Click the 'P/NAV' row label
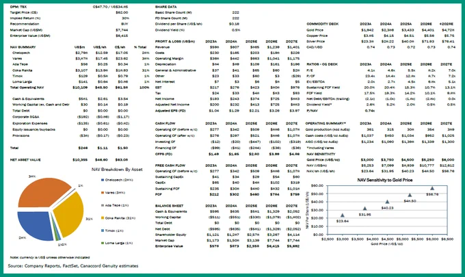465x277 pixels. click(311, 111)
